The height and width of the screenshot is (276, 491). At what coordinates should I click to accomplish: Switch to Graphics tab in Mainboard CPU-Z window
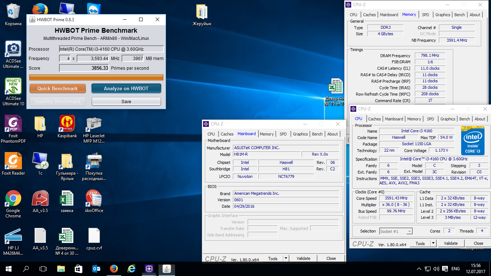click(300, 134)
